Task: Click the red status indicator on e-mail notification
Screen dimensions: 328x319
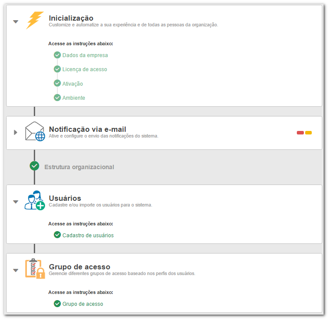Action: 300,133
